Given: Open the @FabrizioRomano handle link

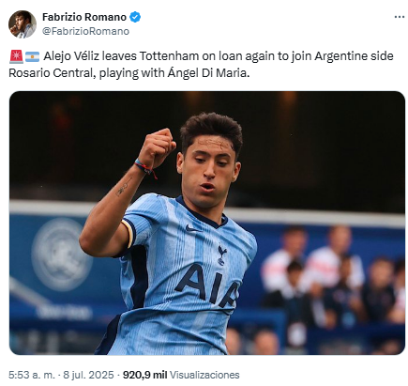Looking at the screenshot, I should (85, 31).
